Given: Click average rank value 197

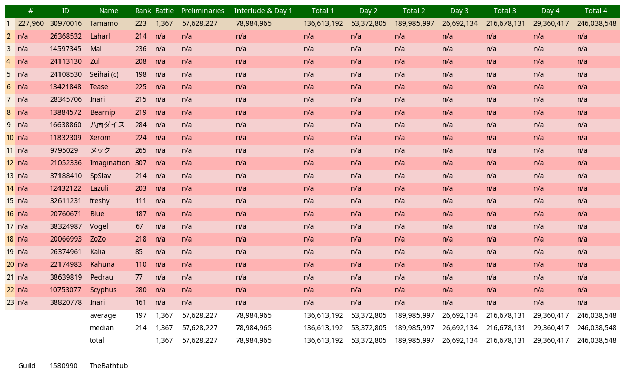Looking at the screenshot, I should point(141,315).
